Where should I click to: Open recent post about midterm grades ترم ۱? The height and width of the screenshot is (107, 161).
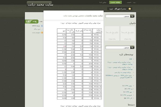tap(120, 68)
